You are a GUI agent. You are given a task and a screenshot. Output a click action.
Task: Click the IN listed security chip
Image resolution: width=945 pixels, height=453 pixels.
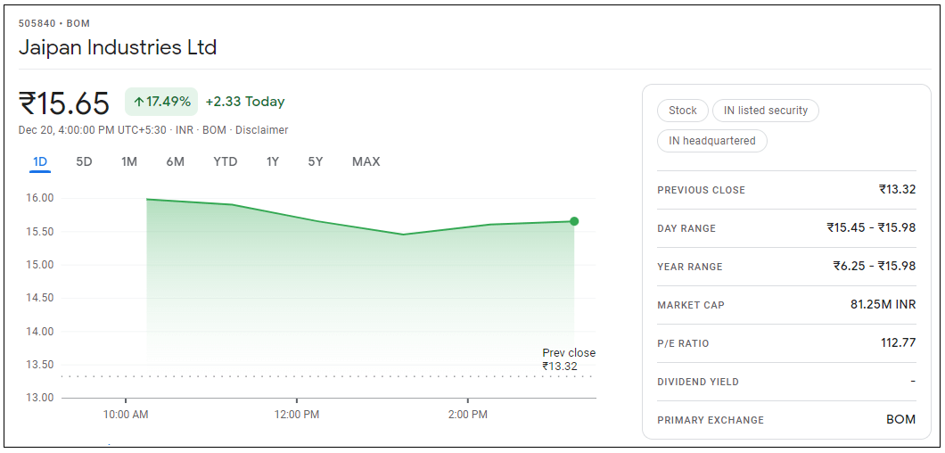click(766, 111)
